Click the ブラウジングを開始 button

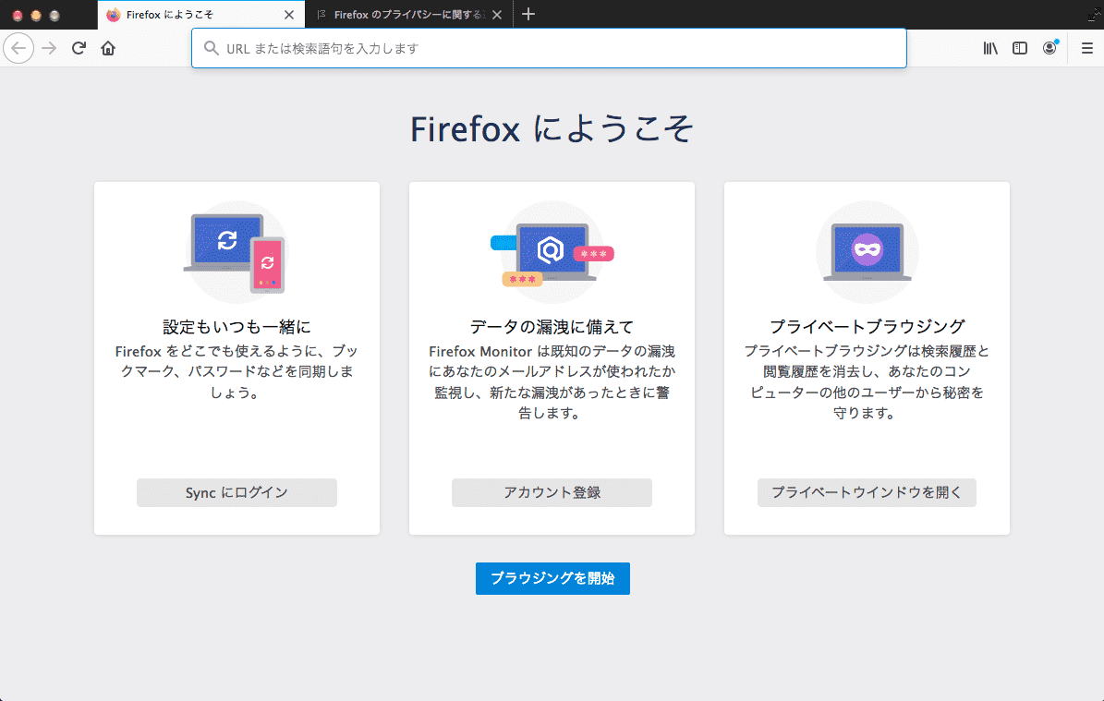pyautogui.click(x=552, y=578)
